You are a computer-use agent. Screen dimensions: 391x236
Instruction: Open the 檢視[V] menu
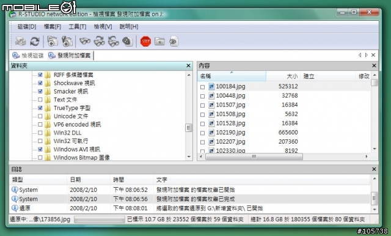click(103, 27)
